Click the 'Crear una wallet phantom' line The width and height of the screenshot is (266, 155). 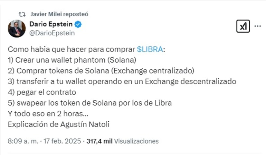pos(72,60)
